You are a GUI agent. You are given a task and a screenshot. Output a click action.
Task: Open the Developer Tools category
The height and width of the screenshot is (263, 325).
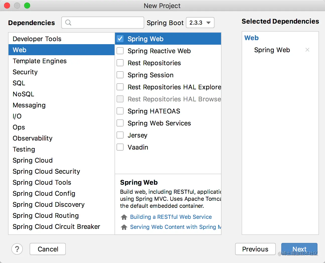37,39
